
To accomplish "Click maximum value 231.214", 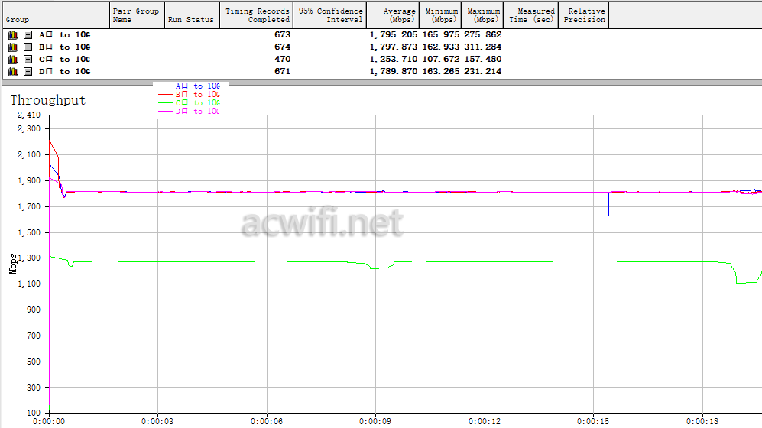I will tap(482, 71).
